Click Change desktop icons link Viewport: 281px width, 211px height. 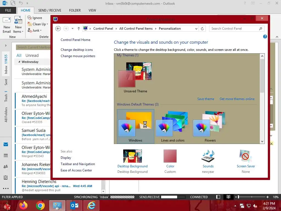pos(77,50)
